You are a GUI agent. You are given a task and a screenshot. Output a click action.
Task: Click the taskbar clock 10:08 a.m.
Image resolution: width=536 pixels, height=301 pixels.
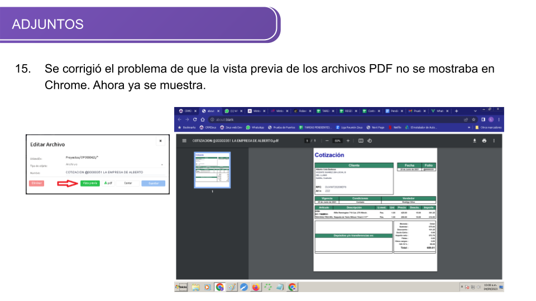point(490,287)
